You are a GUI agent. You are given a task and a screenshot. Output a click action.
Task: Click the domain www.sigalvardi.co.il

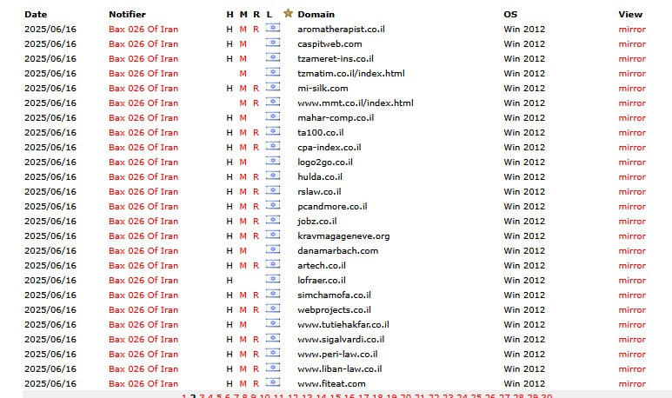[341, 339]
